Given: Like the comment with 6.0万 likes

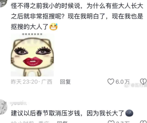Looking at the screenshot, I should coord(111,82).
